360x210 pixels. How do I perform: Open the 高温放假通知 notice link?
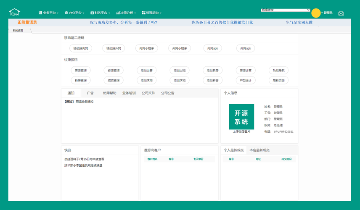[x=85, y=102]
